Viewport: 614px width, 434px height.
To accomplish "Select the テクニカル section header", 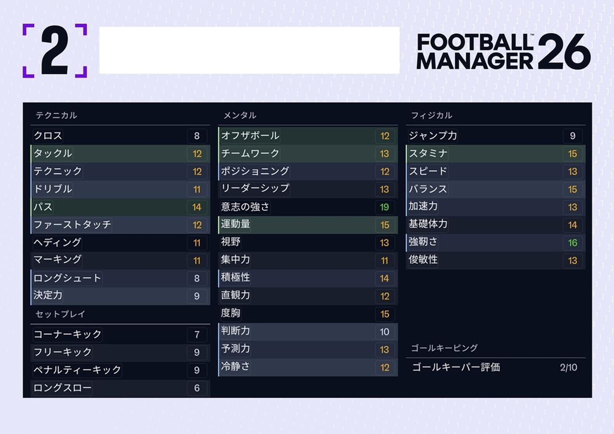I will pyautogui.click(x=56, y=116).
